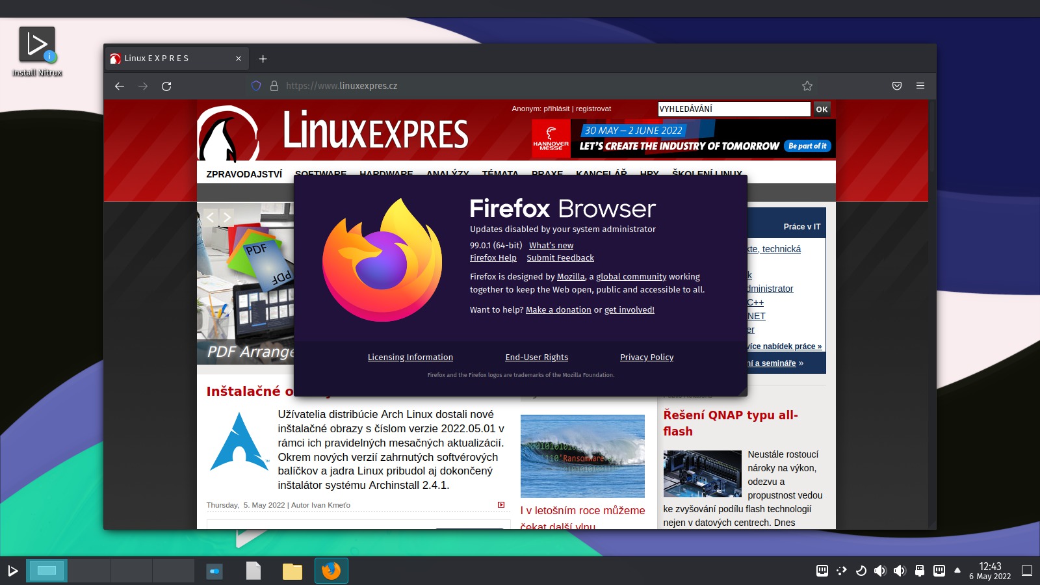1040x585 pixels.
Task: Click the VYHLEDÁVÁNÍ search field
Action: coord(734,109)
